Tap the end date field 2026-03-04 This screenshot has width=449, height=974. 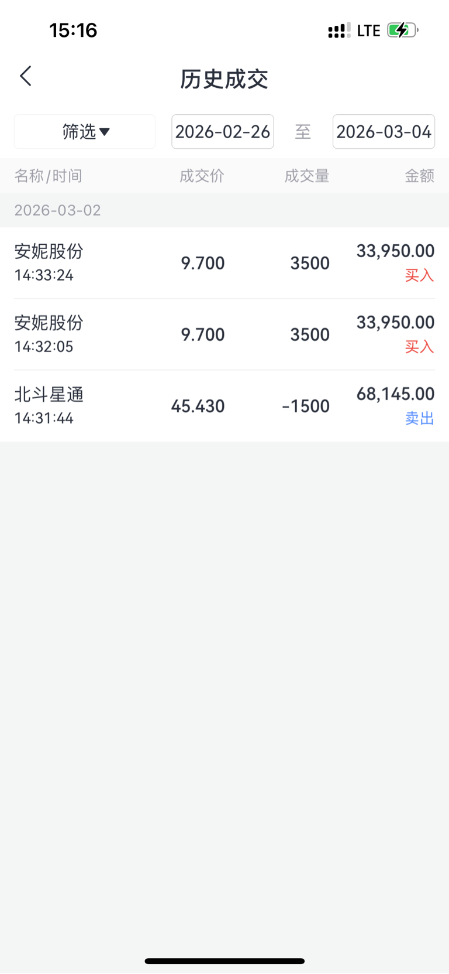pos(384,132)
